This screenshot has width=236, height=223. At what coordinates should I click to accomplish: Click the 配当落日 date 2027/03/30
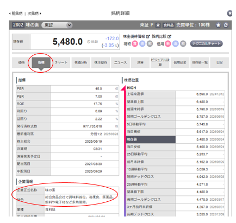[x=94, y=164]
